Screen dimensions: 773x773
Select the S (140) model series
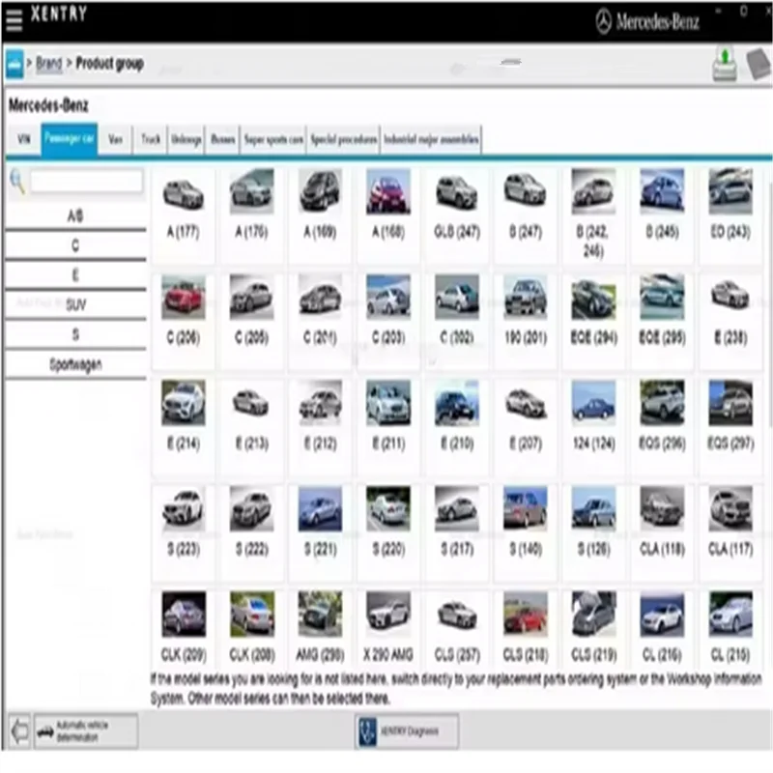[526, 532]
